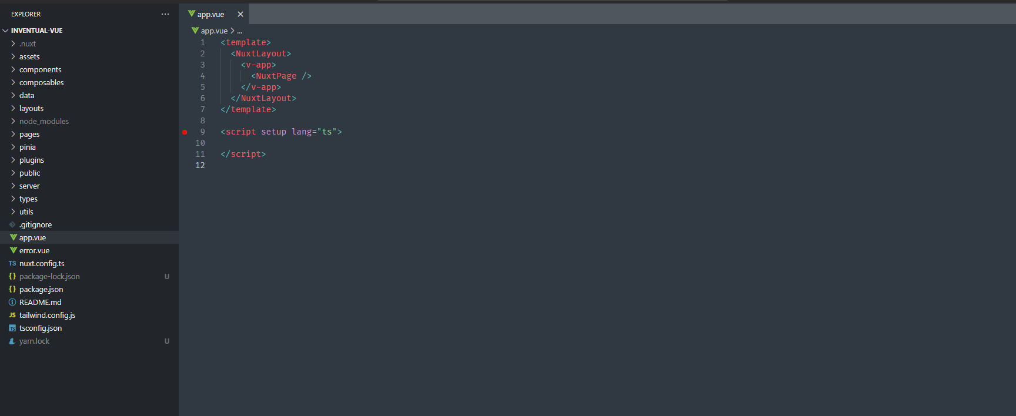Place cursor on closing NuxtLayout tag
This screenshot has height=416, width=1016.
[x=263, y=98]
